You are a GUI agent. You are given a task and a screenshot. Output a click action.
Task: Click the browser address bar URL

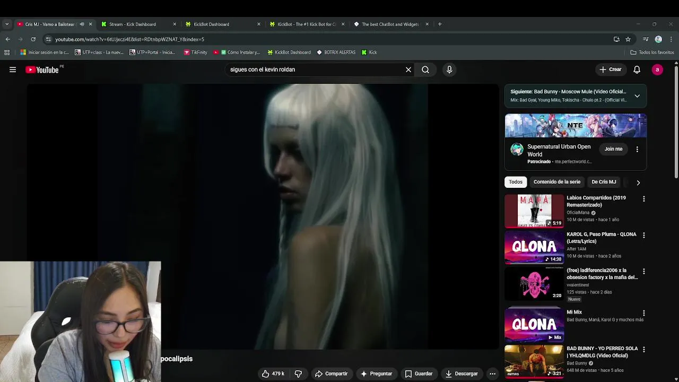point(129,39)
